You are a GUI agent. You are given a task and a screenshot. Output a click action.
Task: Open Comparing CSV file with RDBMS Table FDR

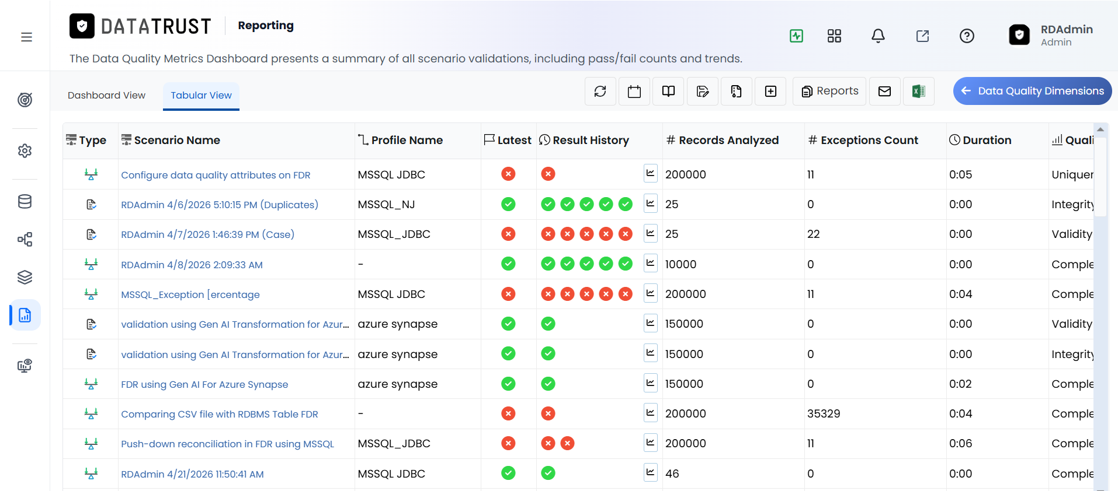coord(220,414)
